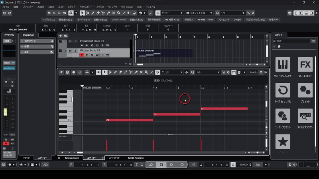Open Favorites star tile in media panel

[283, 142]
